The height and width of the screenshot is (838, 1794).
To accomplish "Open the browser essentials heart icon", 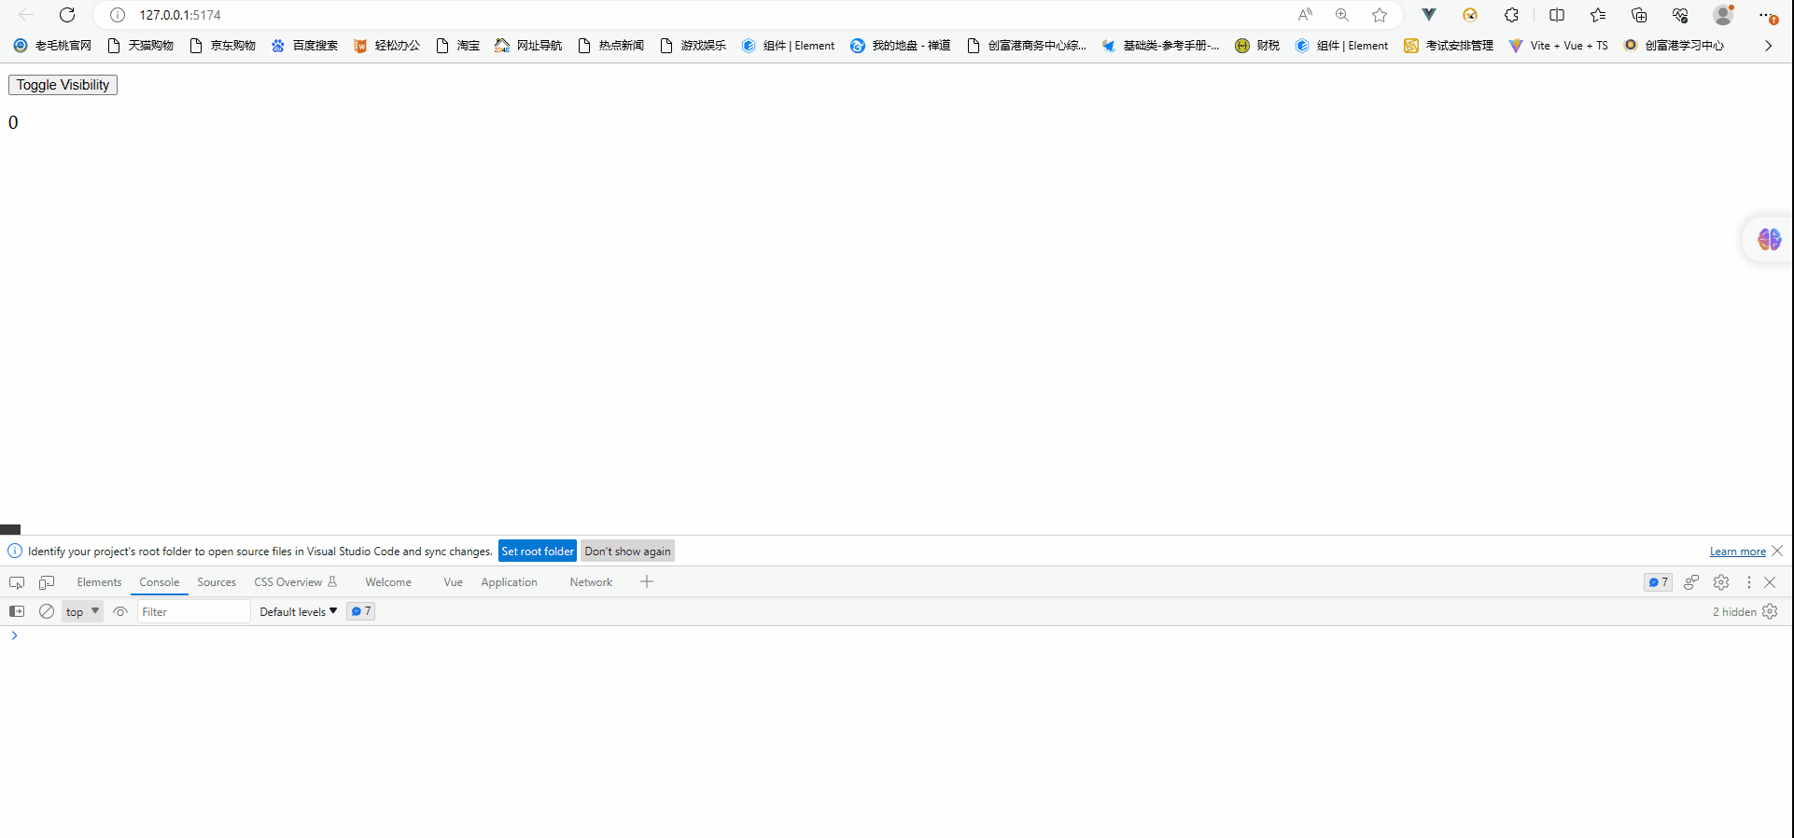I will 1680,15.
